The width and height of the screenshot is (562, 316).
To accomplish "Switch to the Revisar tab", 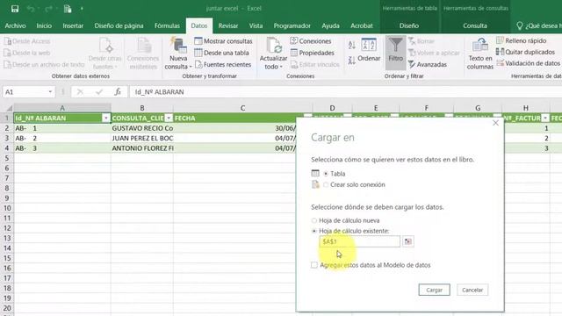I will (x=228, y=25).
